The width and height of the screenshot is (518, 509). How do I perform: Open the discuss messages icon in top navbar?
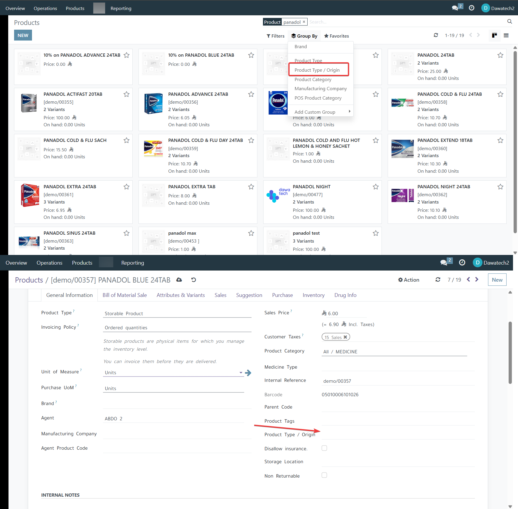[455, 8]
